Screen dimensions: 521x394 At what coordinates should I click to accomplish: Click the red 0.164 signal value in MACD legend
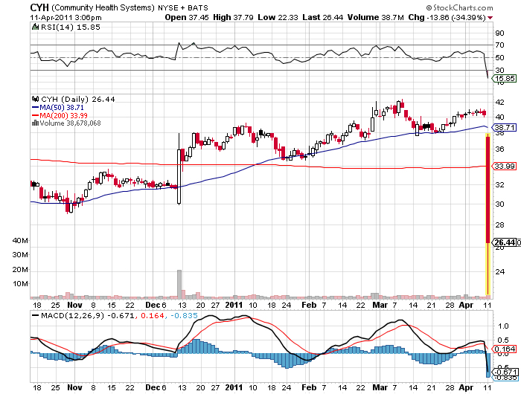[x=153, y=315]
